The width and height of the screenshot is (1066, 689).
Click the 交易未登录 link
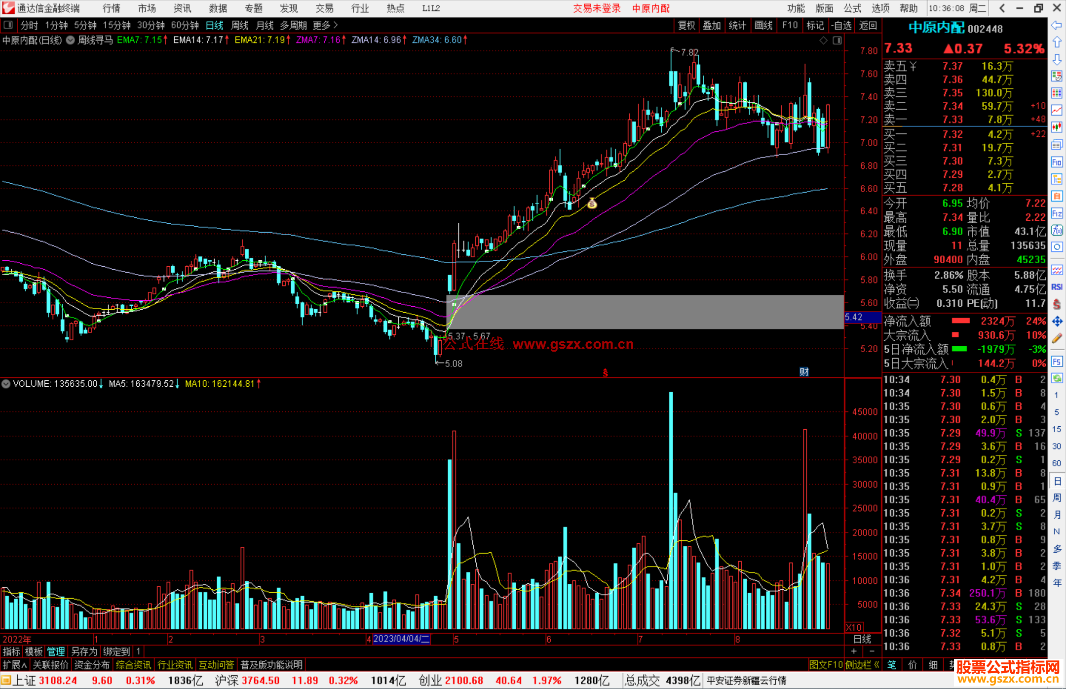(597, 8)
